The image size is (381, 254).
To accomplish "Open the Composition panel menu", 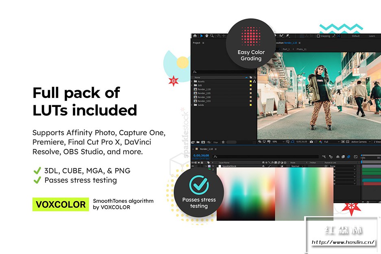I will (x=300, y=43).
